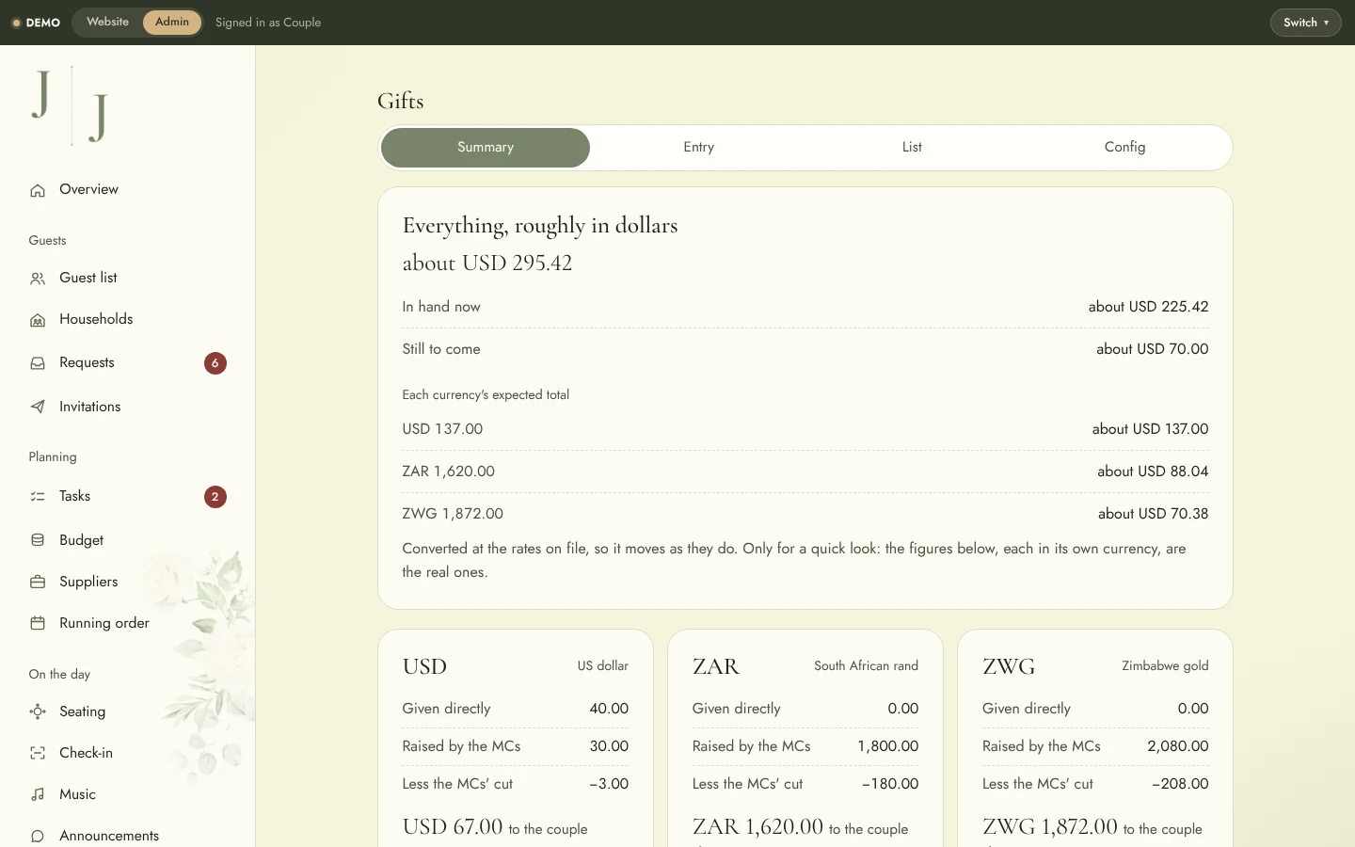The image size is (1355, 847).
Task: Click the Seating icon in sidebar
Action: [38, 711]
